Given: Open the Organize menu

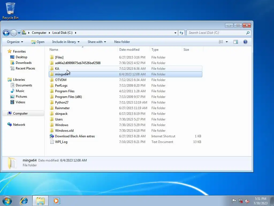Looking at the screenshot, I should point(15,42).
